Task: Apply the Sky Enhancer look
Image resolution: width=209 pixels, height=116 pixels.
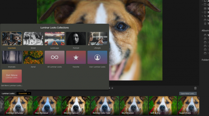Action: [134, 106]
